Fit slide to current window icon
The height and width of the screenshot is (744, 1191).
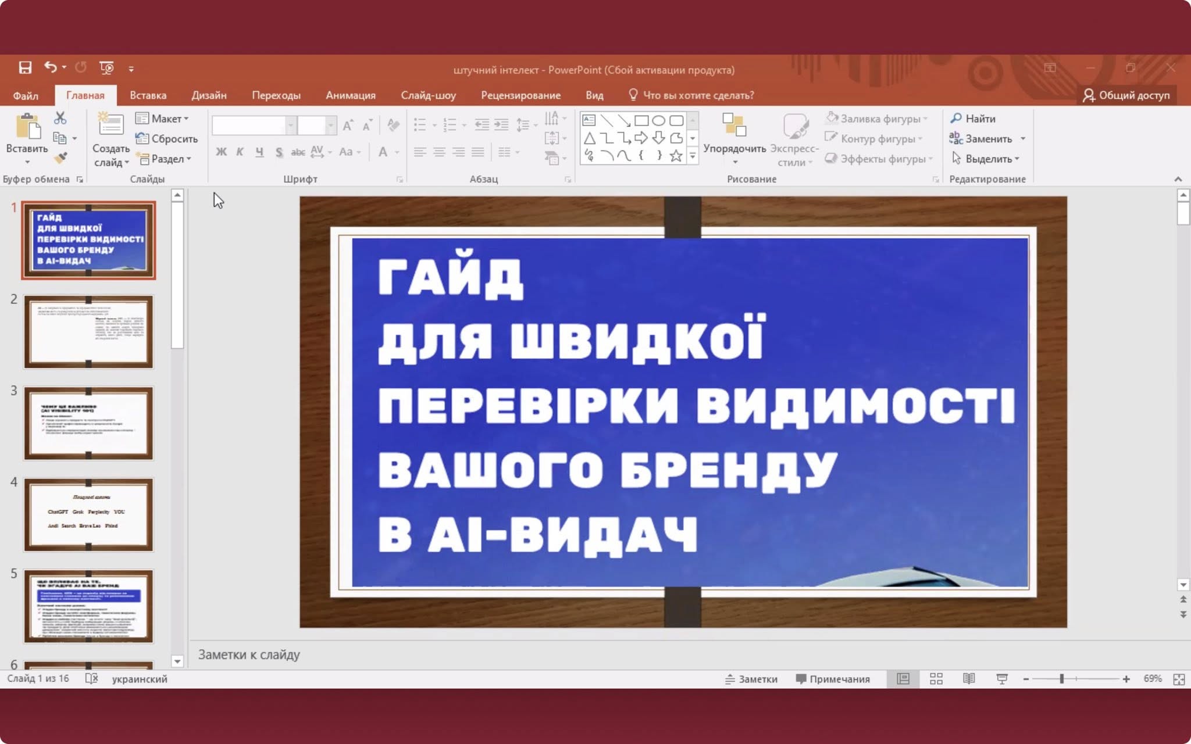pyautogui.click(x=1179, y=679)
